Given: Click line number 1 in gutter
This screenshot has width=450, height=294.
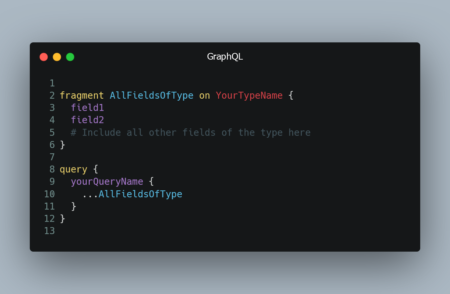Looking at the screenshot, I should click(x=52, y=83).
